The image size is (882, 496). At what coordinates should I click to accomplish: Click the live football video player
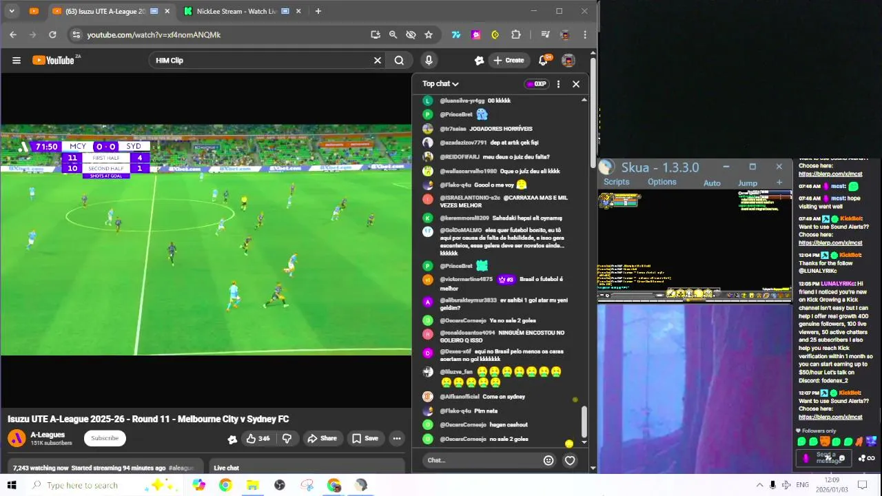coord(205,240)
